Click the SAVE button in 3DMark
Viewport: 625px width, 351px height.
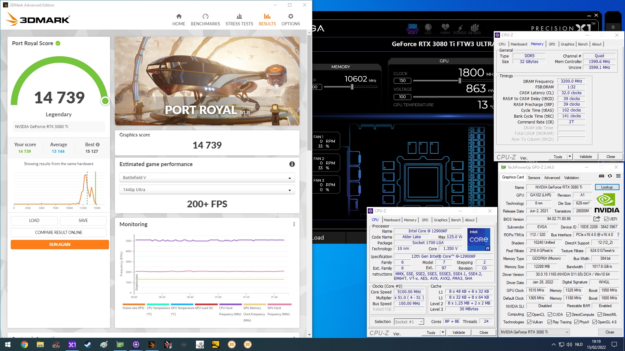coord(83,220)
